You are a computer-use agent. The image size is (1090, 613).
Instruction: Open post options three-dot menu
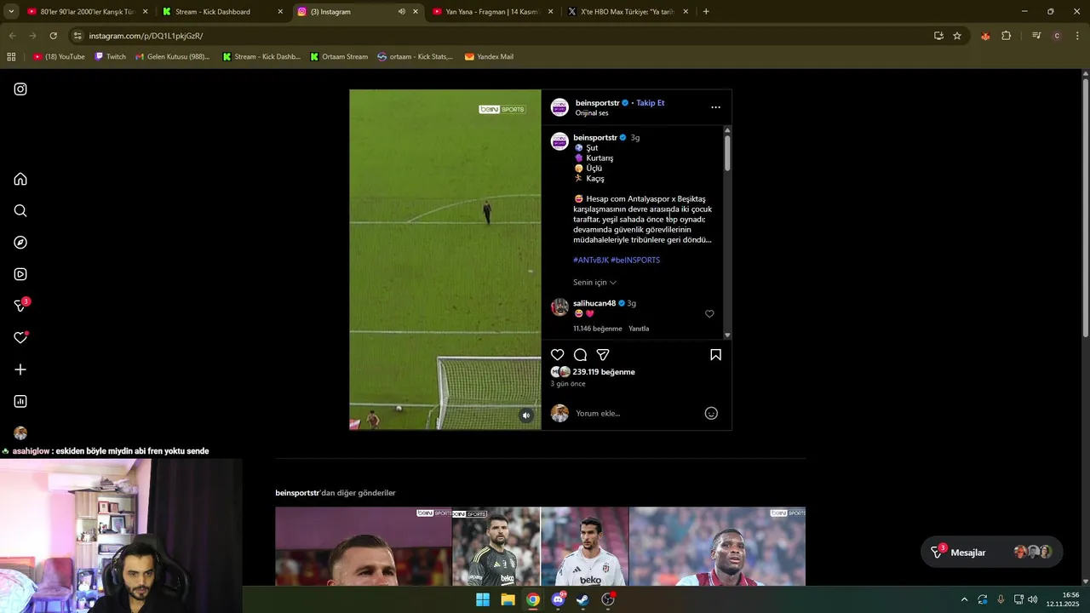coord(715,107)
